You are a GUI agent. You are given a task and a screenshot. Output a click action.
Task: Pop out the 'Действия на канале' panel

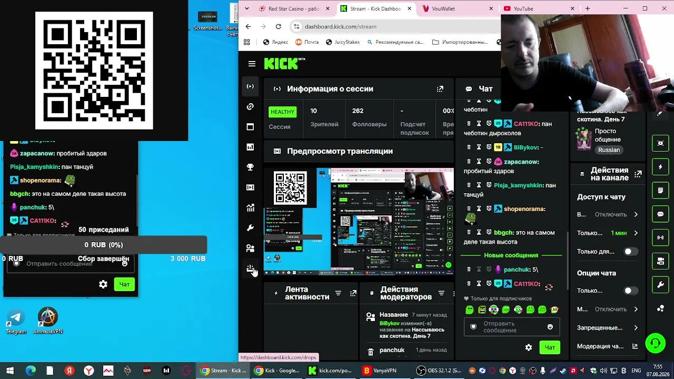638,174
